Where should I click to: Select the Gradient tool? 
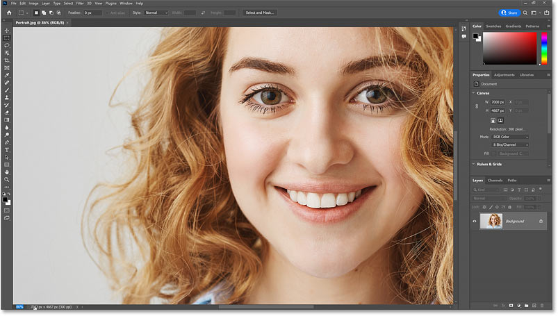(x=7, y=120)
